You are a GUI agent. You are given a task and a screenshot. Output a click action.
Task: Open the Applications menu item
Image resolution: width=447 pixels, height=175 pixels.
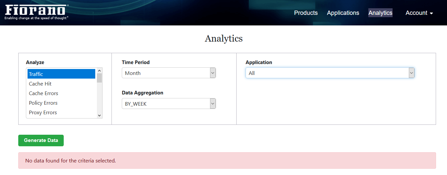click(343, 13)
